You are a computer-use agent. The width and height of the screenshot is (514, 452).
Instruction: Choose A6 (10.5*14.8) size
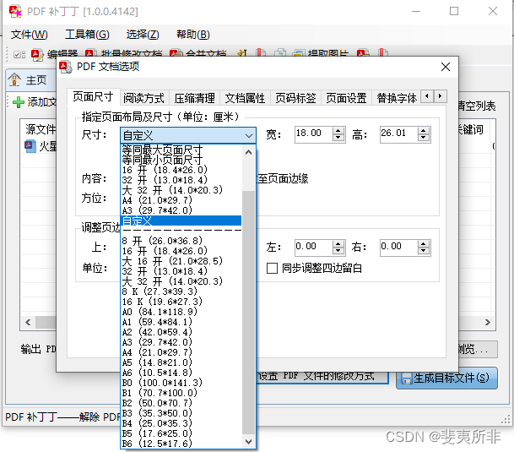[181, 373]
